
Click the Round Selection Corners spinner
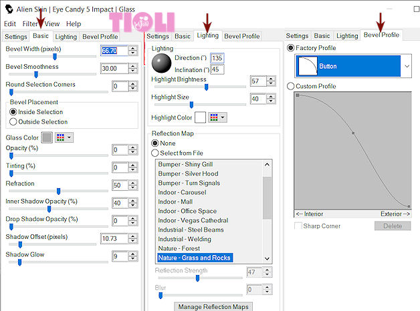click(x=133, y=86)
